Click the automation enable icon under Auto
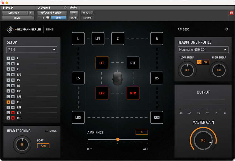Viewport: 235px width, 161px height. click(73, 13)
